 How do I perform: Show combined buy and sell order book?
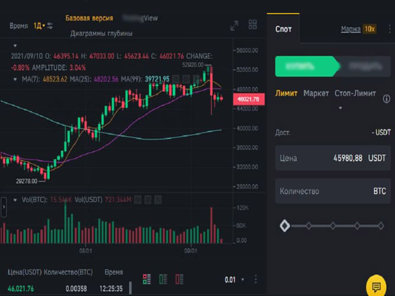[x=147, y=279]
